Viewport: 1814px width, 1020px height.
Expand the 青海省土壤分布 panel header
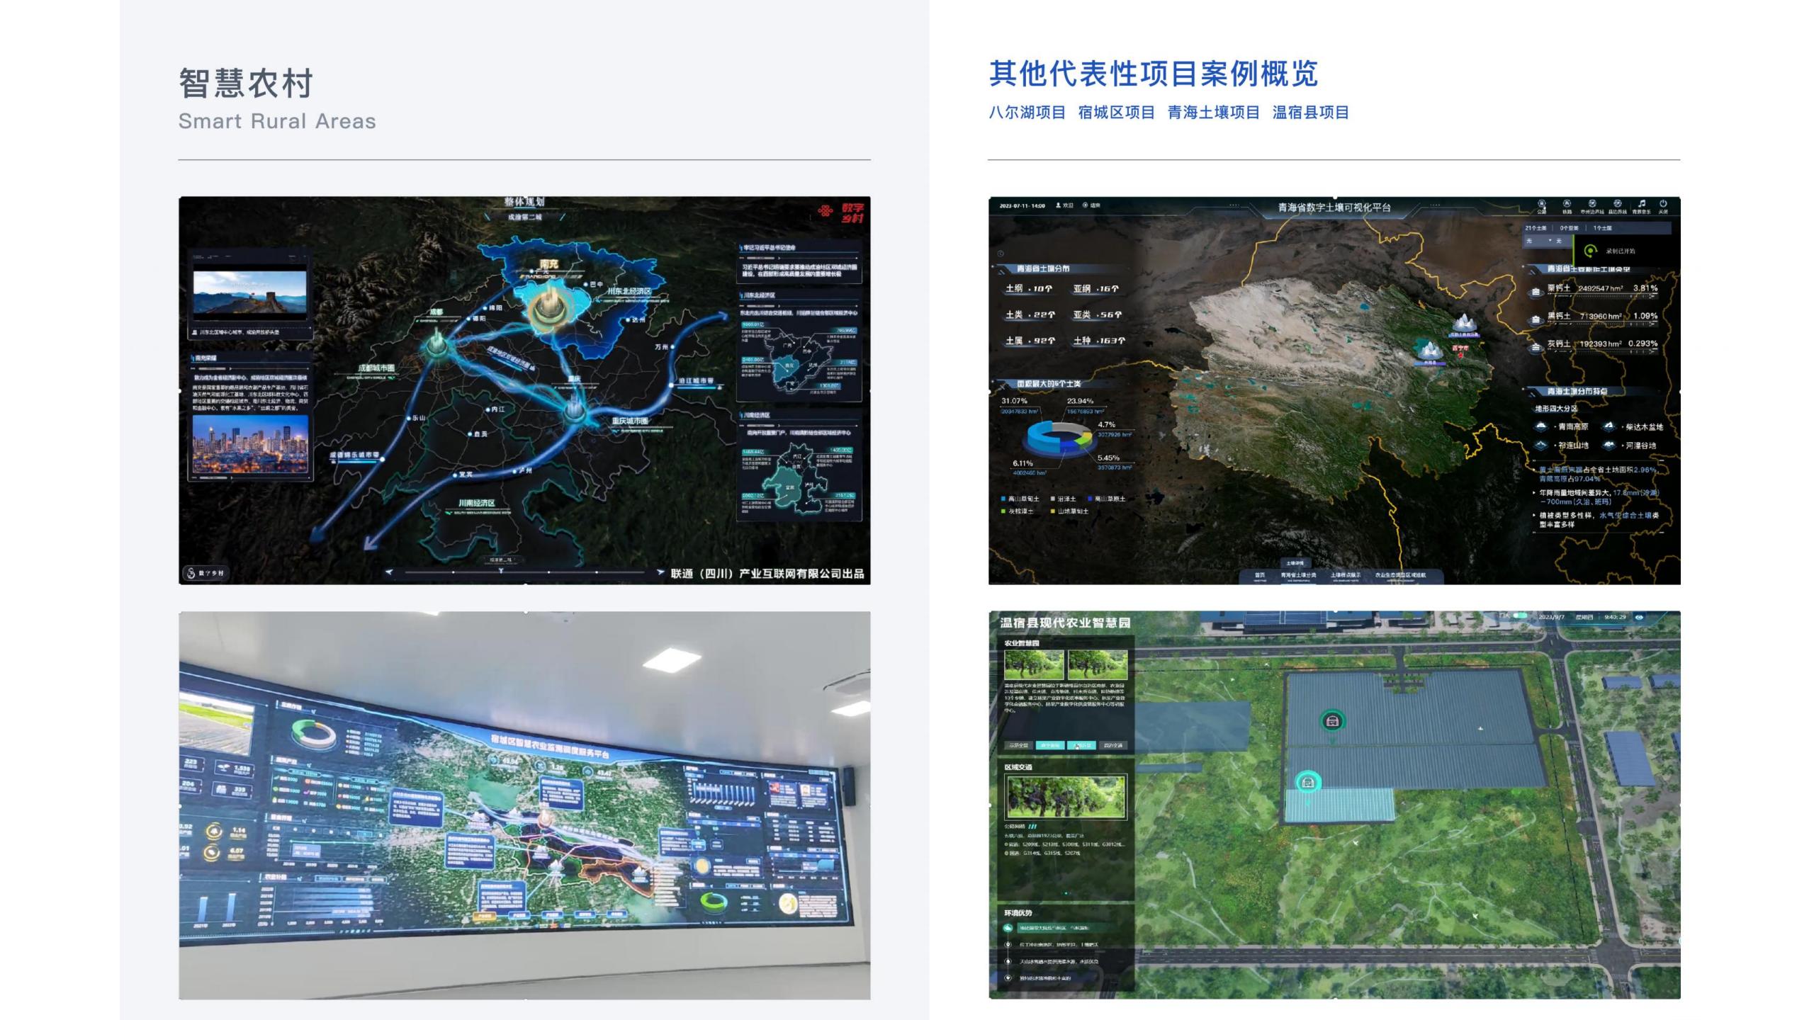1042,269
